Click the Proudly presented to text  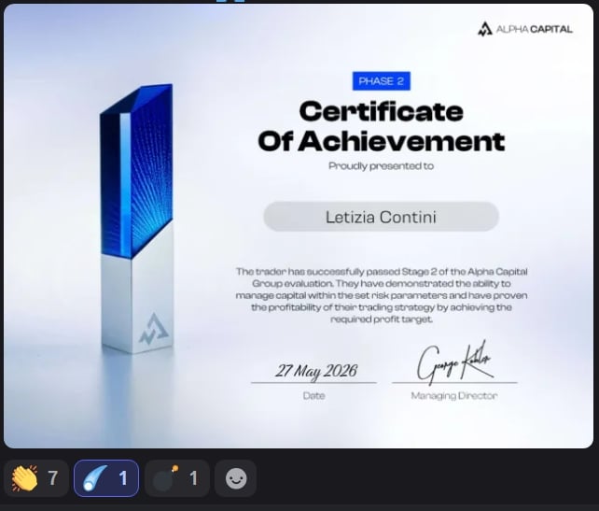[381, 166]
